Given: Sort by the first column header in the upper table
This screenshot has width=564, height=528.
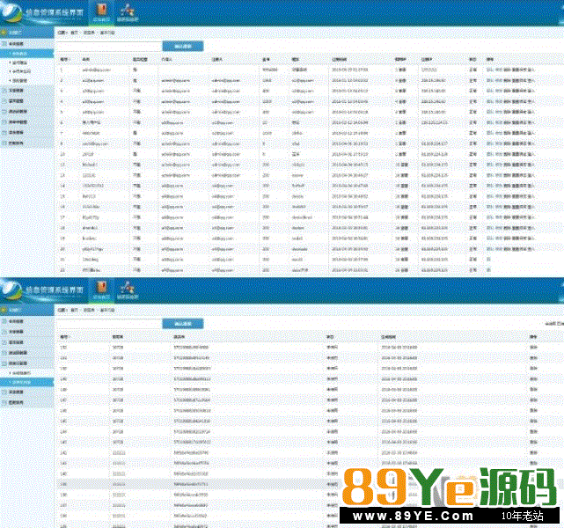Looking at the screenshot, I should [x=64, y=59].
